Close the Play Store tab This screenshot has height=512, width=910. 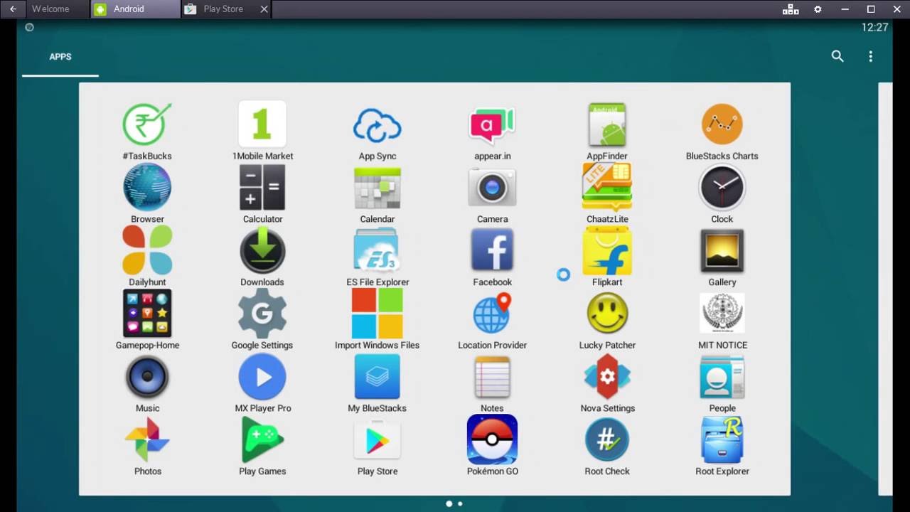tap(264, 9)
